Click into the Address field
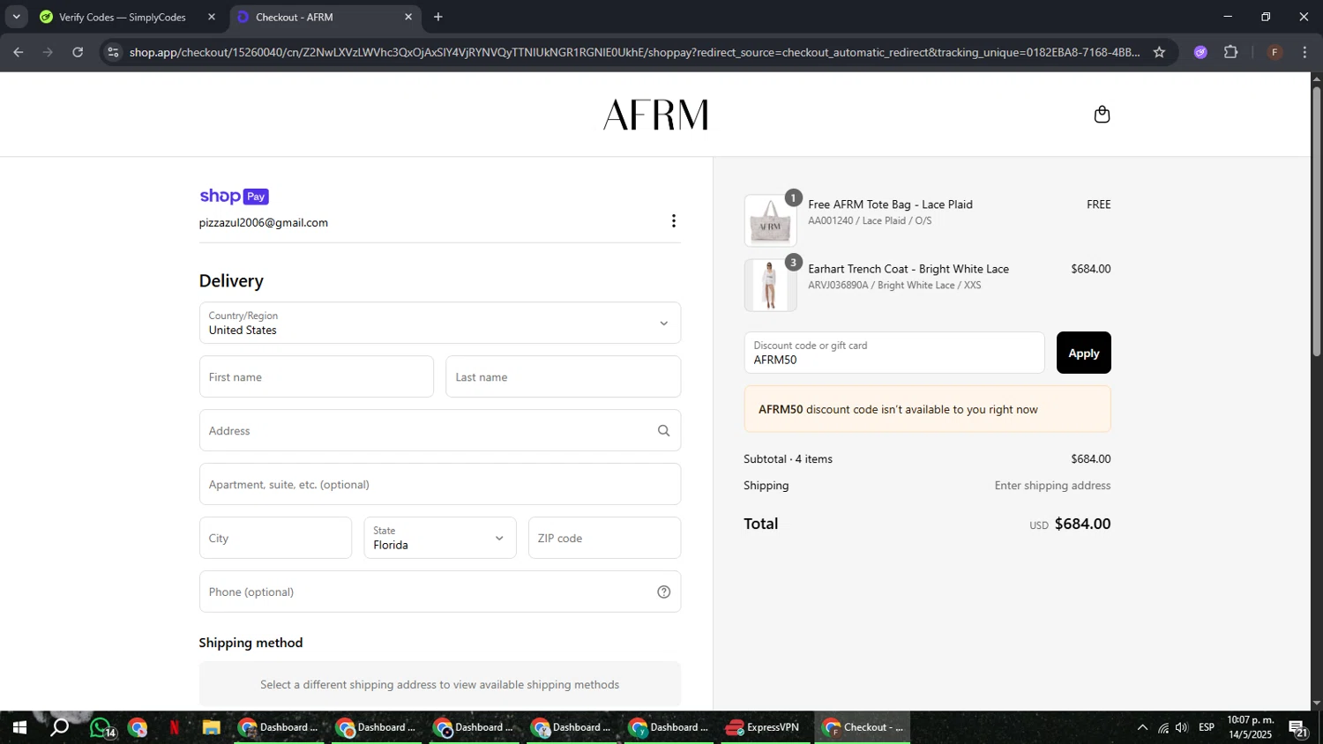The height and width of the screenshot is (744, 1323). [440, 431]
